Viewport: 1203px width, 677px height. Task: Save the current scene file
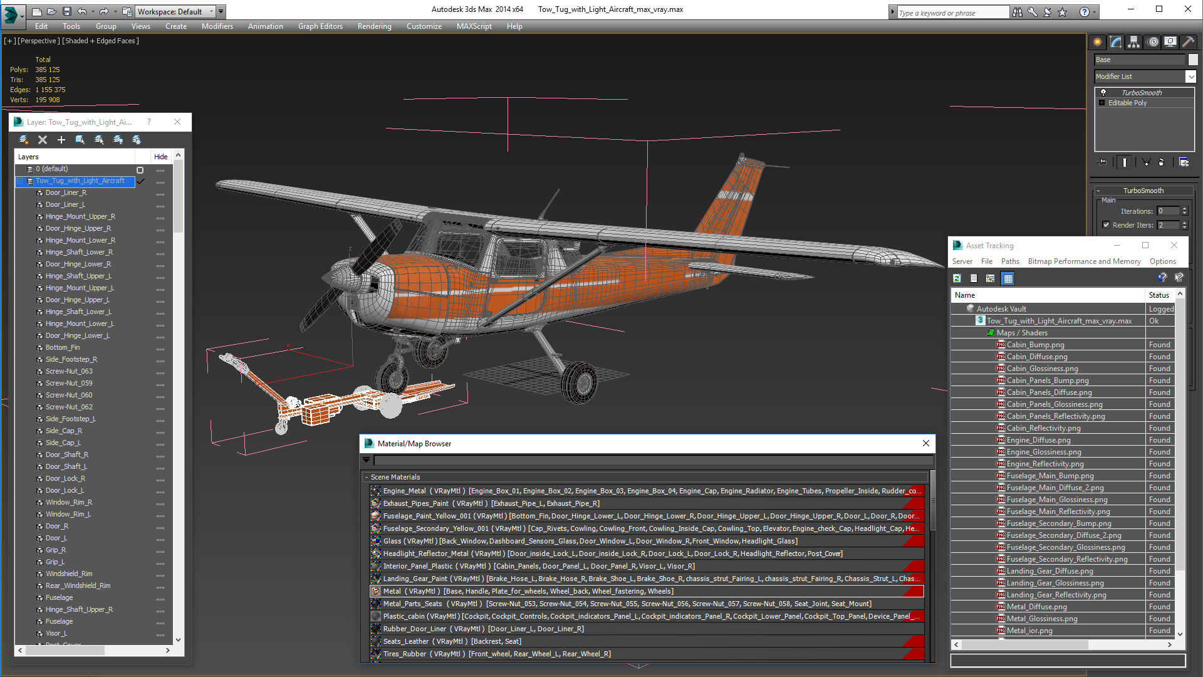(x=66, y=11)
